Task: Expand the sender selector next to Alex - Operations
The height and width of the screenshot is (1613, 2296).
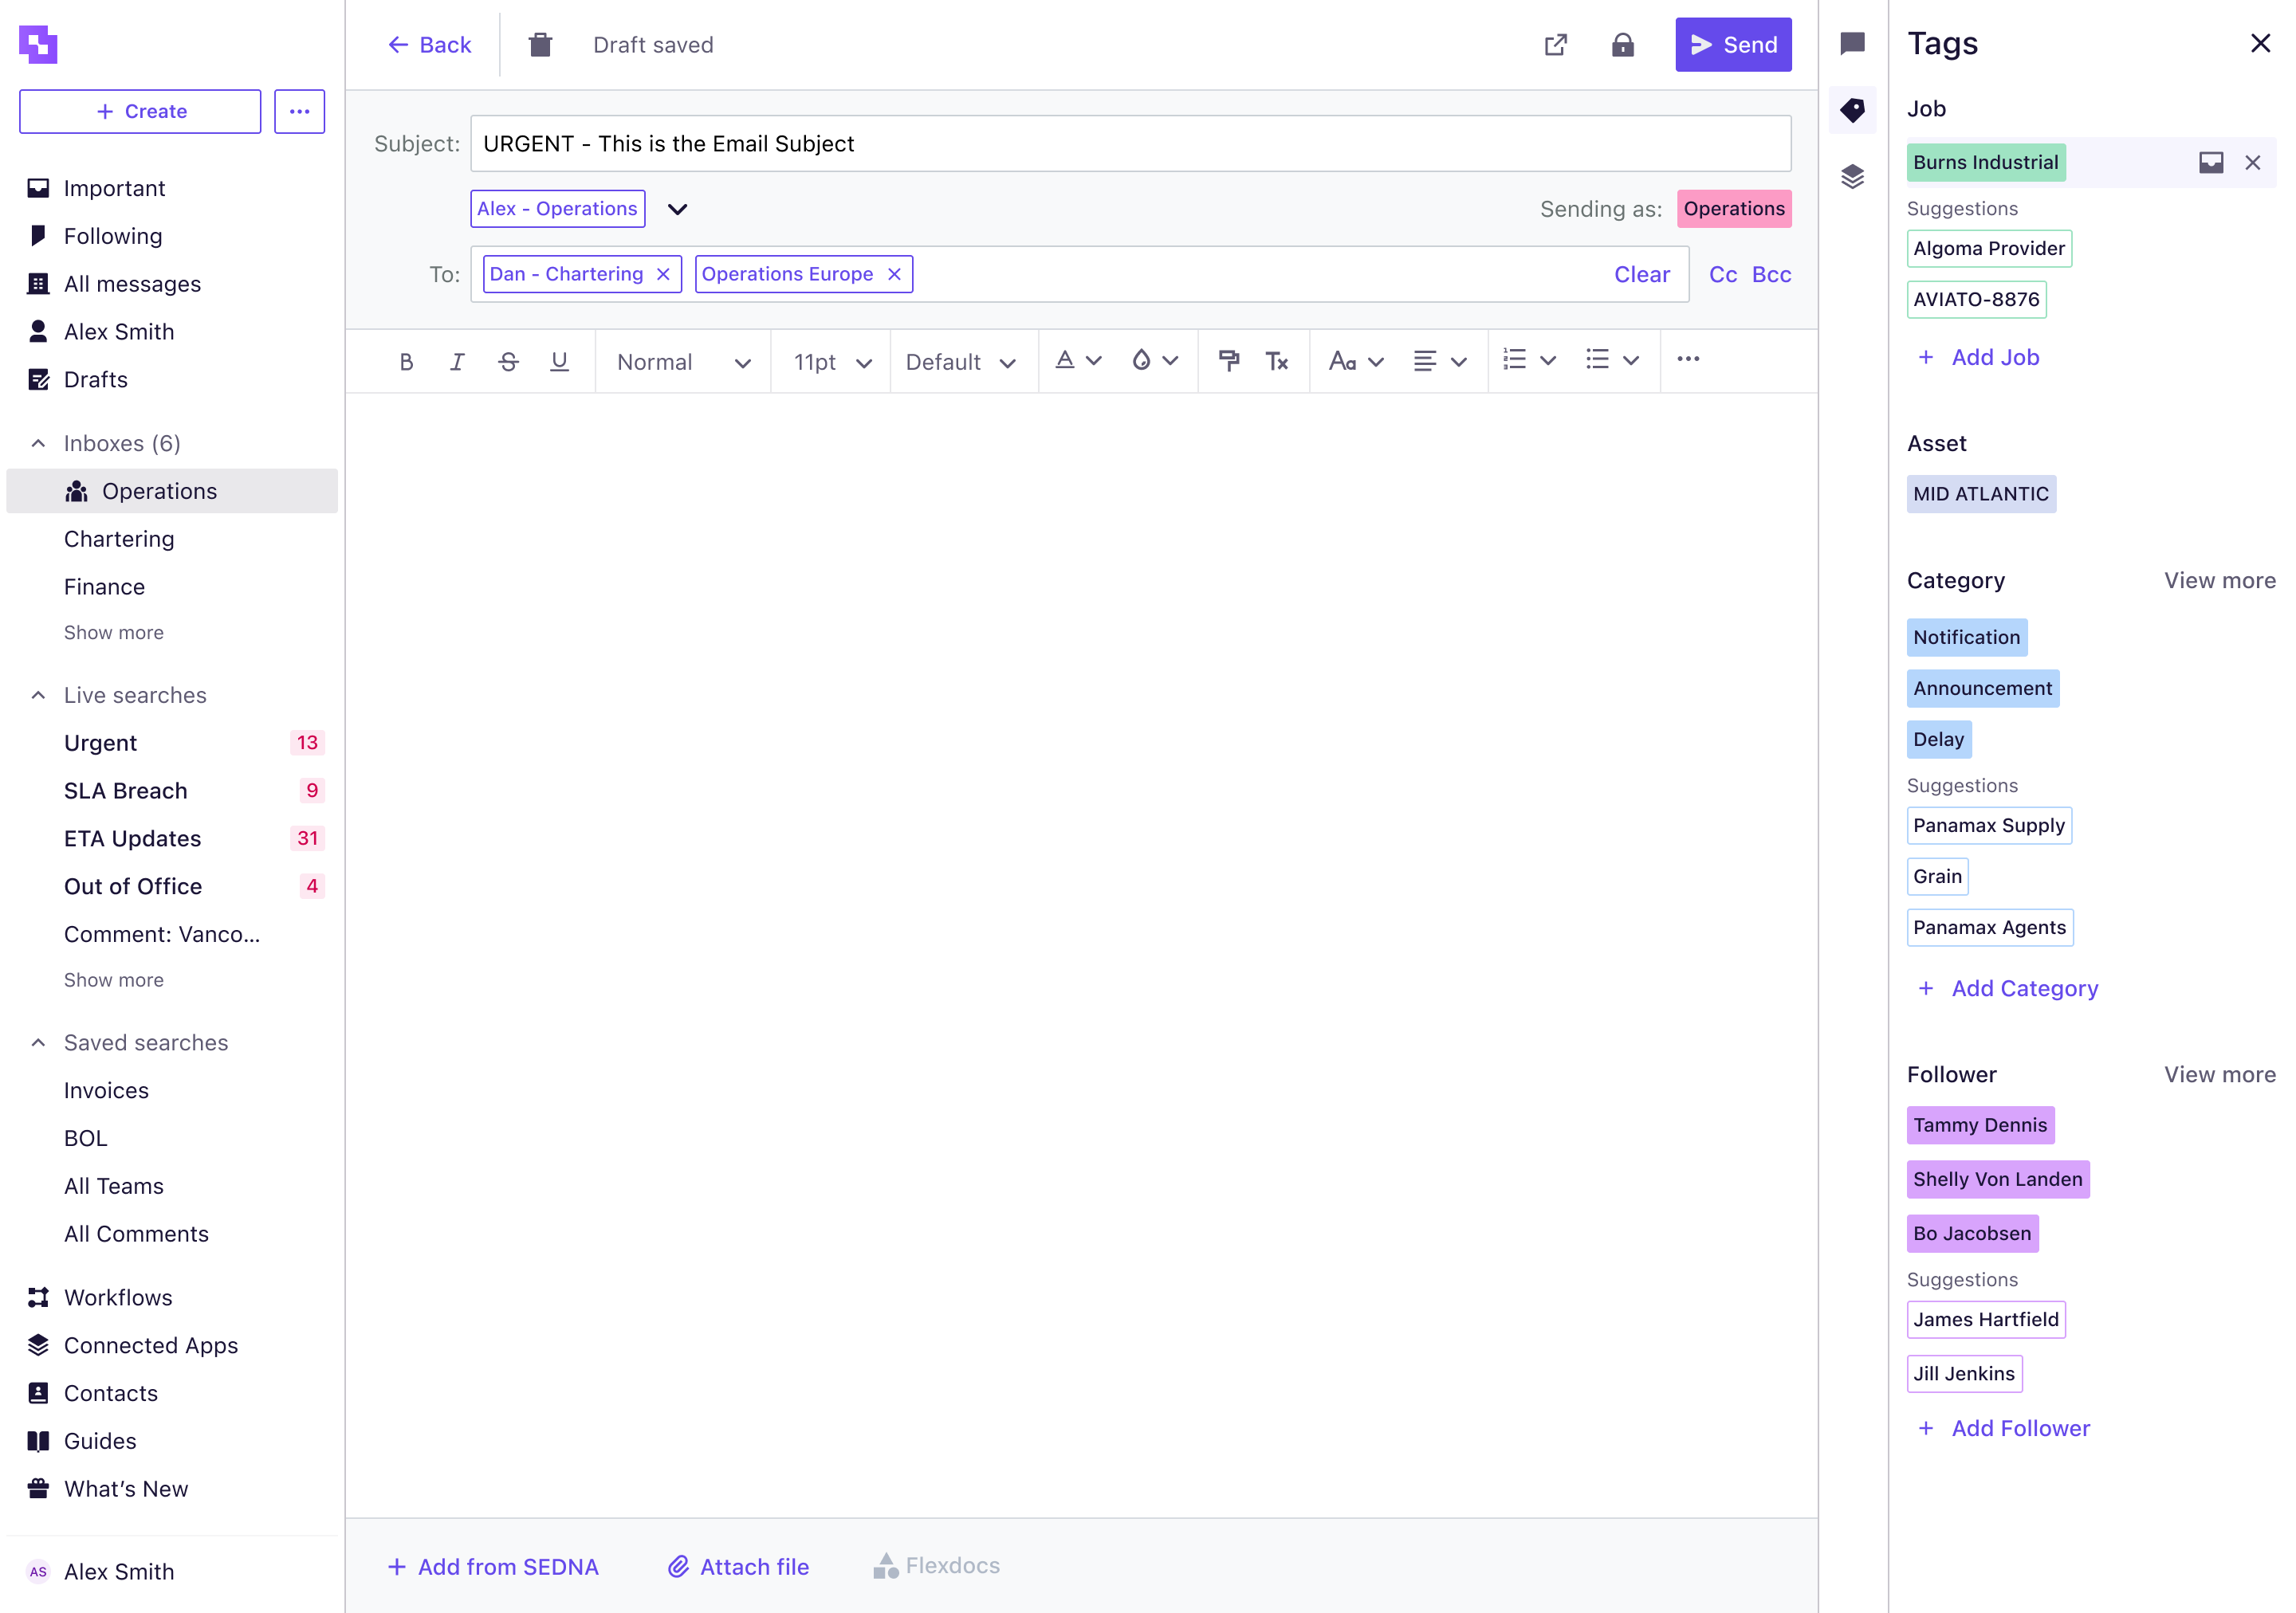Action: pyautogui.click(x=677, y=209)
